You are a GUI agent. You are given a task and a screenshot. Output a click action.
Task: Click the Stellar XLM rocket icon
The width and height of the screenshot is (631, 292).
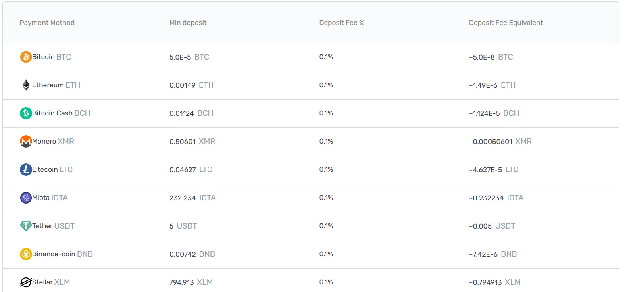pyautogui.click(x=26, y=282)
